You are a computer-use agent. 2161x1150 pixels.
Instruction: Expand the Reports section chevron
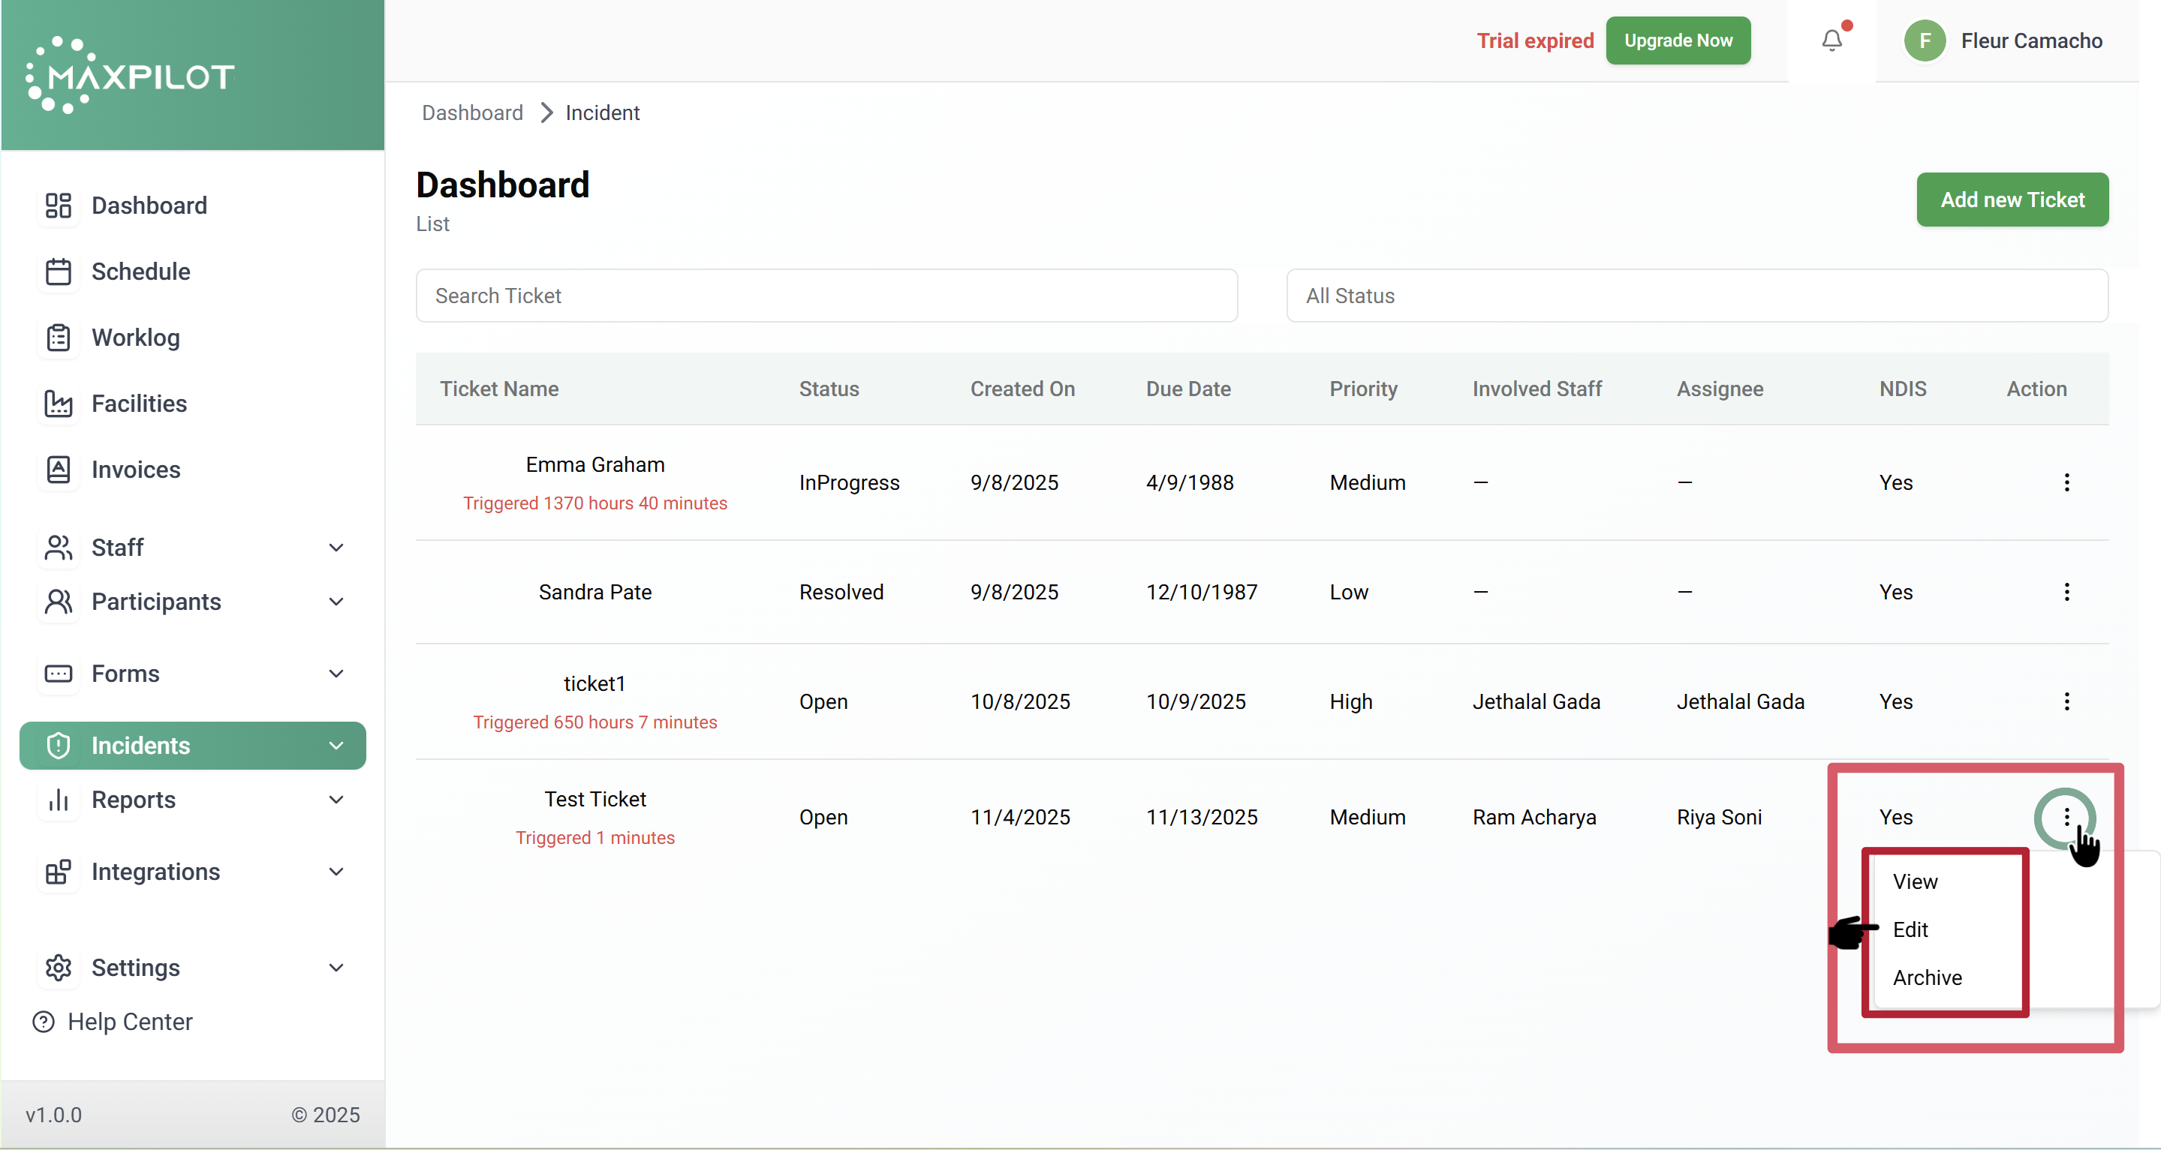point(336,800)
